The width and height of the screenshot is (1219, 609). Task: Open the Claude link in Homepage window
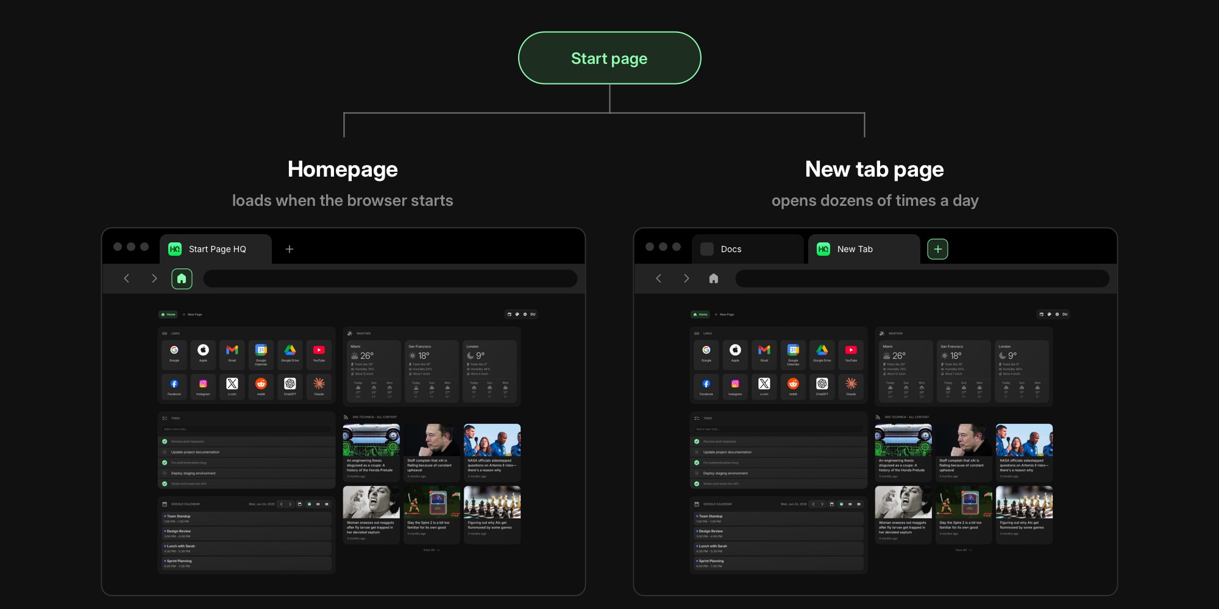point(319,387)
